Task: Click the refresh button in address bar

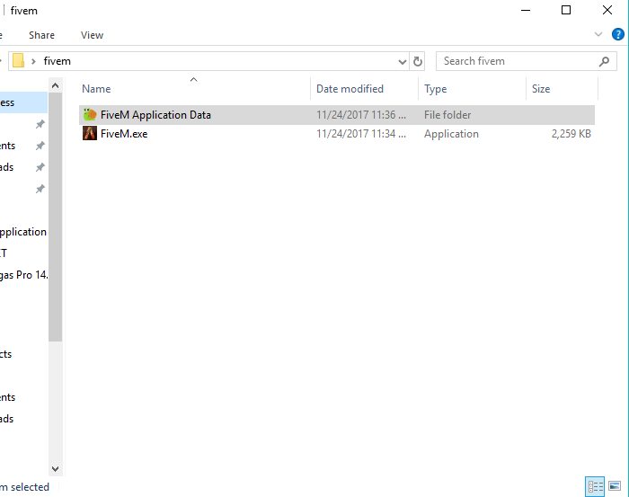Action: tap(418, 61)
